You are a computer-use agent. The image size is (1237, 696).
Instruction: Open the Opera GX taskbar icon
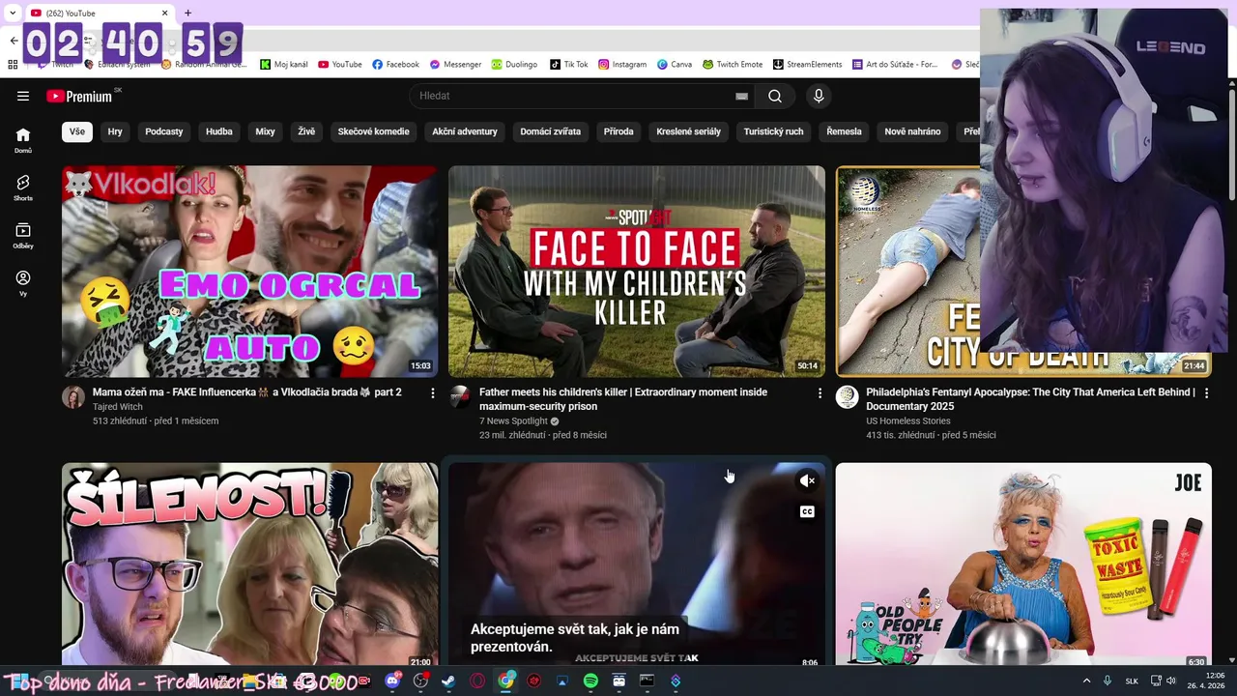coord(477,681)
